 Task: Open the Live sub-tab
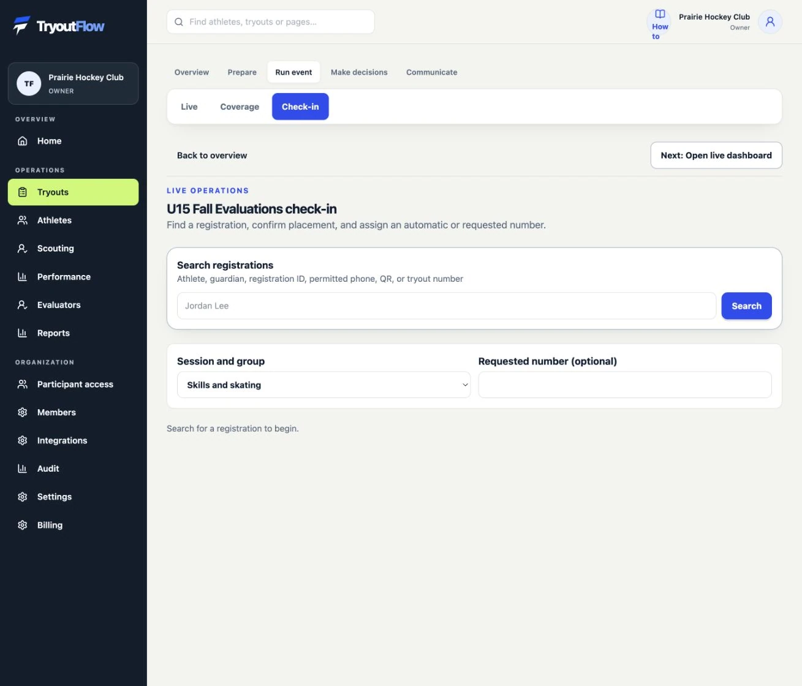189,107
